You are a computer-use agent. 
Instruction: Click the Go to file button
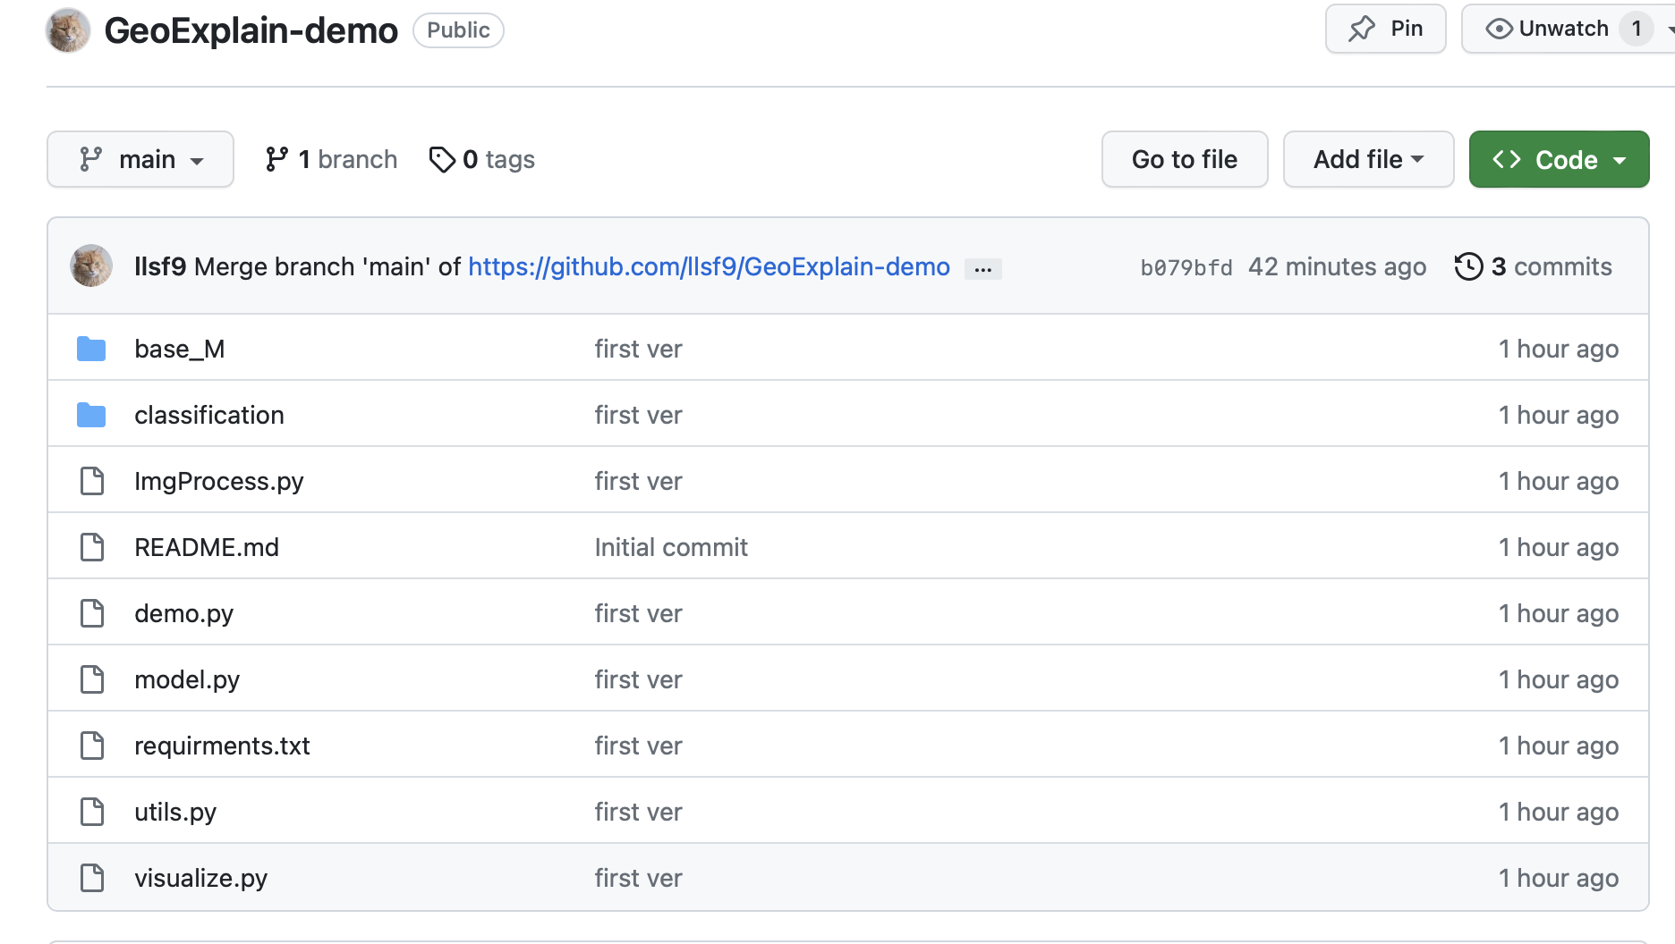click(1185, 159)
